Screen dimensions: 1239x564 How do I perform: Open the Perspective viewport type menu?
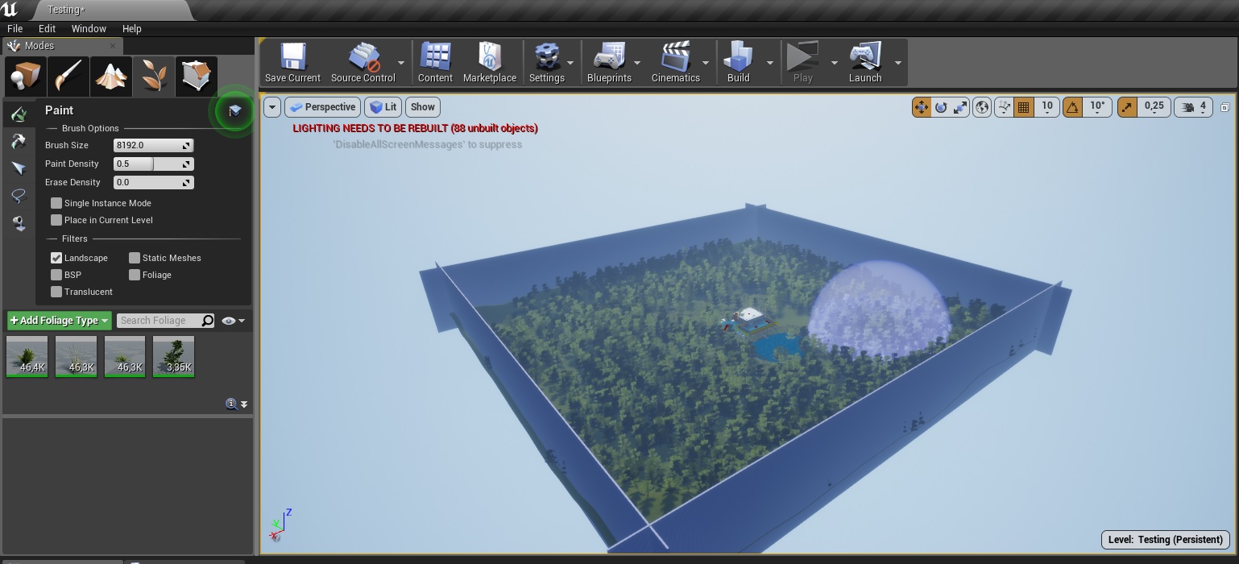coord(321,106)
